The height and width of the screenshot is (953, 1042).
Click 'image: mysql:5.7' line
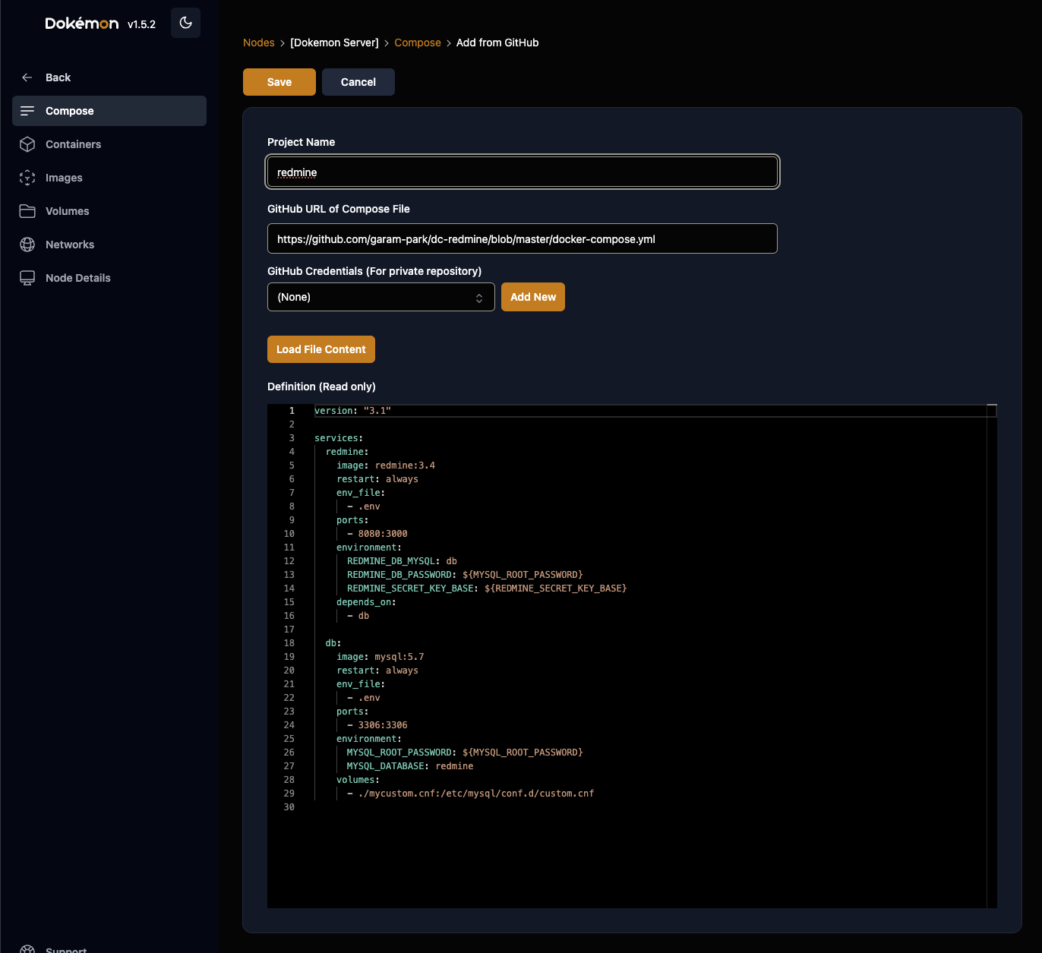(x=380, y=657)
